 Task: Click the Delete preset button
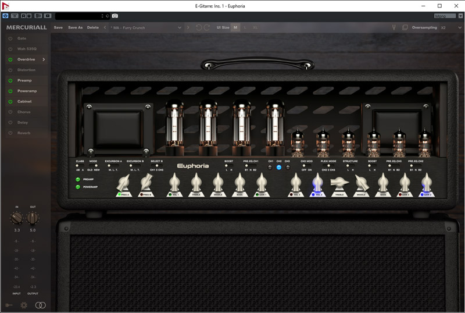coord(93,27)
